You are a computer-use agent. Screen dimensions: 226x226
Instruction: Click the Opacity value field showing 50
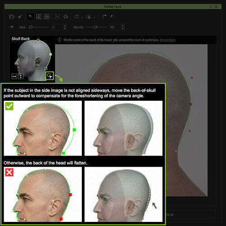click(115, 27)
